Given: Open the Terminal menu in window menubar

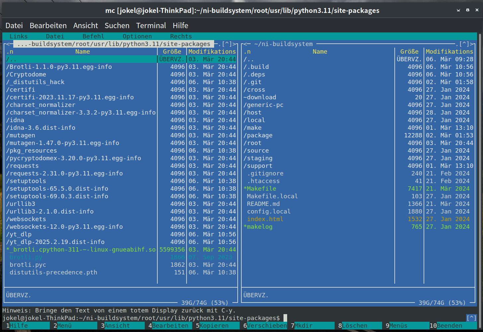Looking at the screenshot, I should tap(151, 25).
